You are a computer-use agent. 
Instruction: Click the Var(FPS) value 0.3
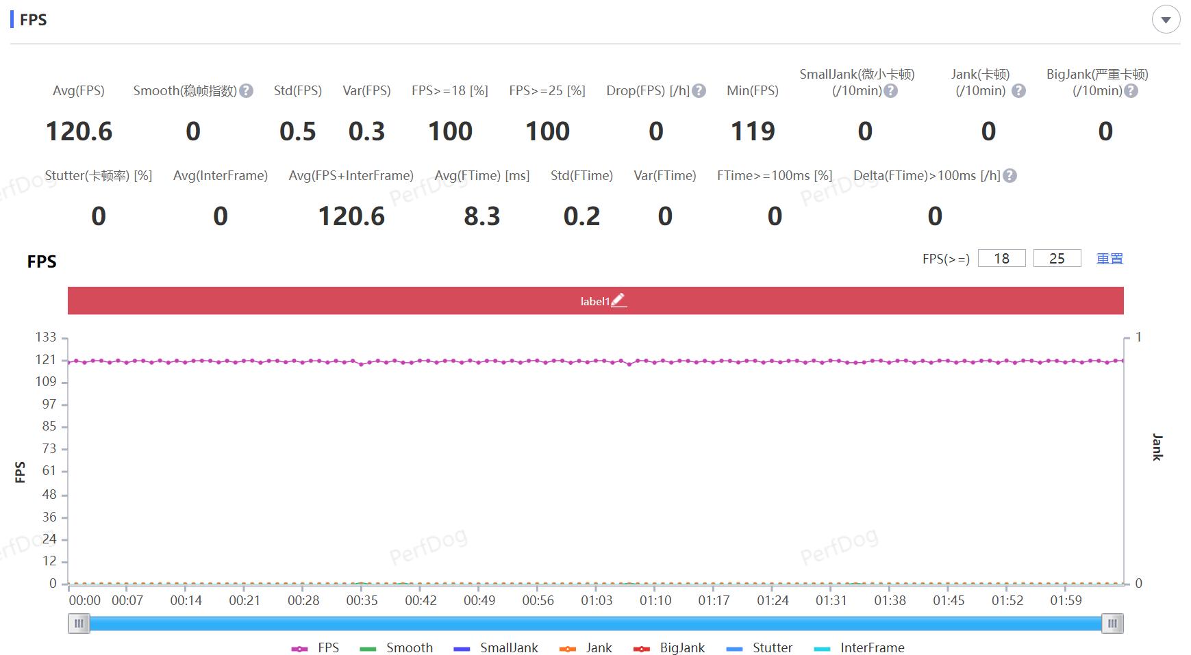pyautogui.click(x=366, y=131)
